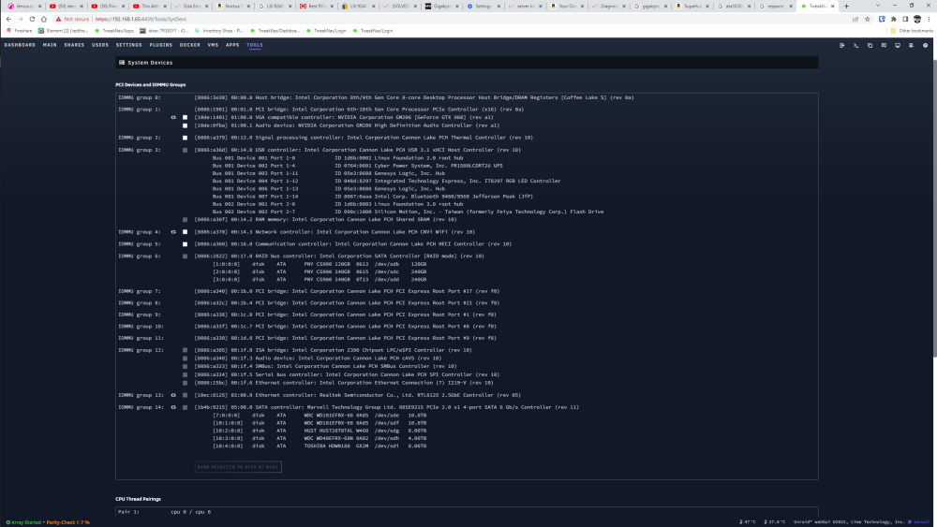Click the system info monitor icon
Image resolution: width=937 pixels, height=527 pixels.
898,45
